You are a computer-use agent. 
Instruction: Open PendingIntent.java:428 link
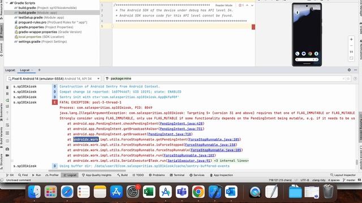click(x=181, y=123)
